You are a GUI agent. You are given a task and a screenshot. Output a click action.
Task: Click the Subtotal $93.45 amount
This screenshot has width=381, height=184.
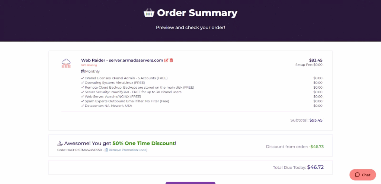point(316,120)
